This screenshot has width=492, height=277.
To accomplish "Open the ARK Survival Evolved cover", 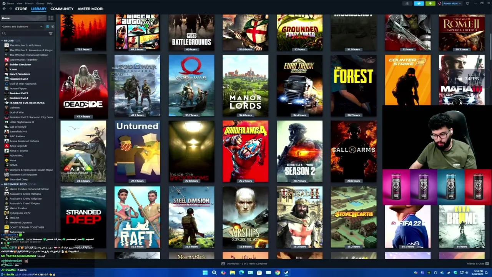I will click(83, 151).
